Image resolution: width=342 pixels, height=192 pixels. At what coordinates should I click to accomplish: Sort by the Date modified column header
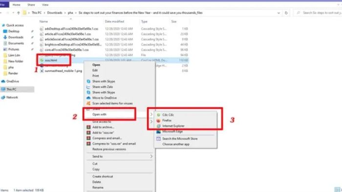[114, 21]
